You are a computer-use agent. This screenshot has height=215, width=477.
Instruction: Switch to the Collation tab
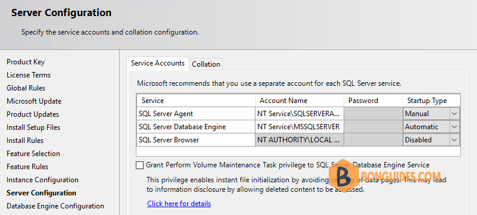click(x=206, y=64)
